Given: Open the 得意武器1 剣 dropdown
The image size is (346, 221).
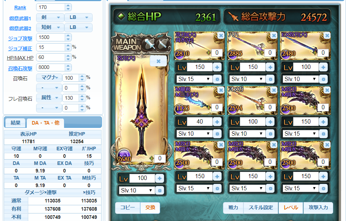Looking at the screenshot, I should pyautogui.click(x=50, y=17).
